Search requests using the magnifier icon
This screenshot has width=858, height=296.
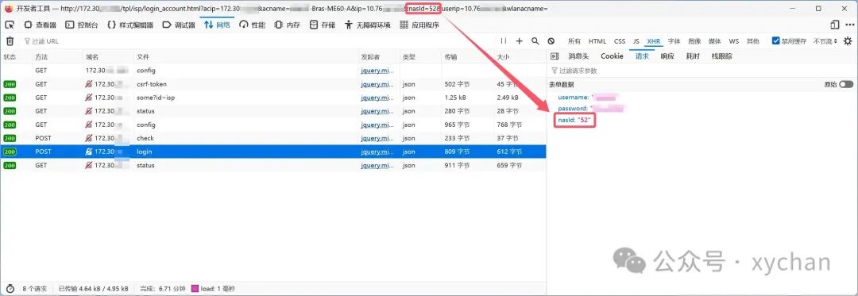[x=535, y=41]
